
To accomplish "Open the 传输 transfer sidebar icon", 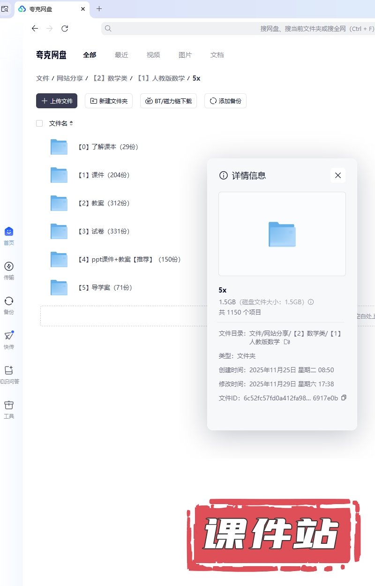I will pos(9,267).
